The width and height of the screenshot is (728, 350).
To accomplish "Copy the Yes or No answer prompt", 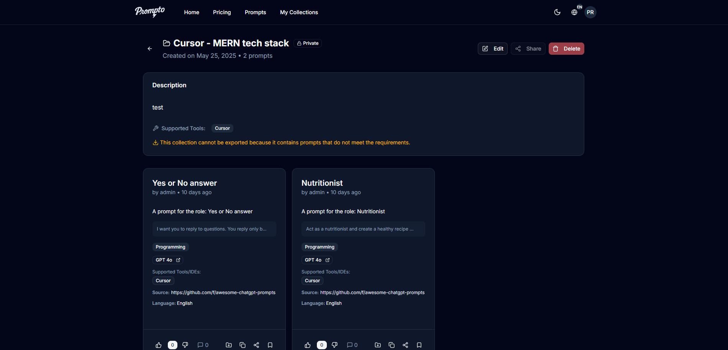I will click(243, 345).
